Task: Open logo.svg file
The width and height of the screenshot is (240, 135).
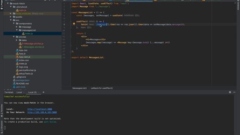Action: [23, 67]
